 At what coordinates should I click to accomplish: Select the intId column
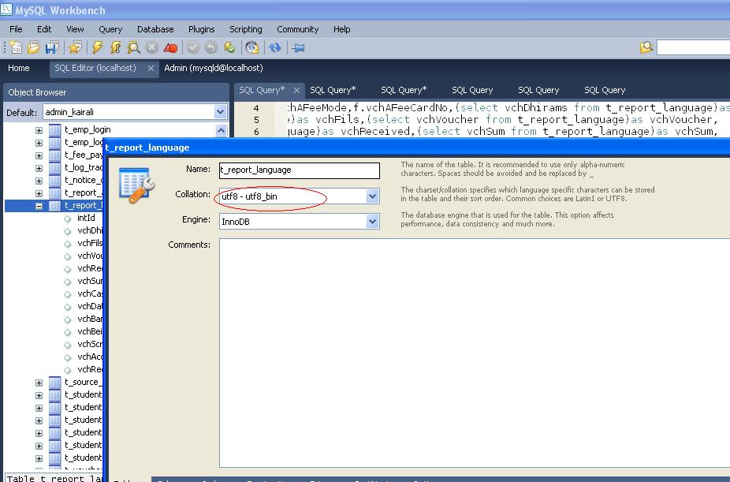[86, 218]
